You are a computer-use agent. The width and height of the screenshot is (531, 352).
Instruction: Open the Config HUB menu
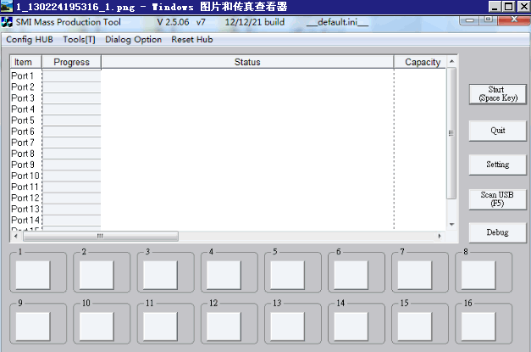[29, 39]
